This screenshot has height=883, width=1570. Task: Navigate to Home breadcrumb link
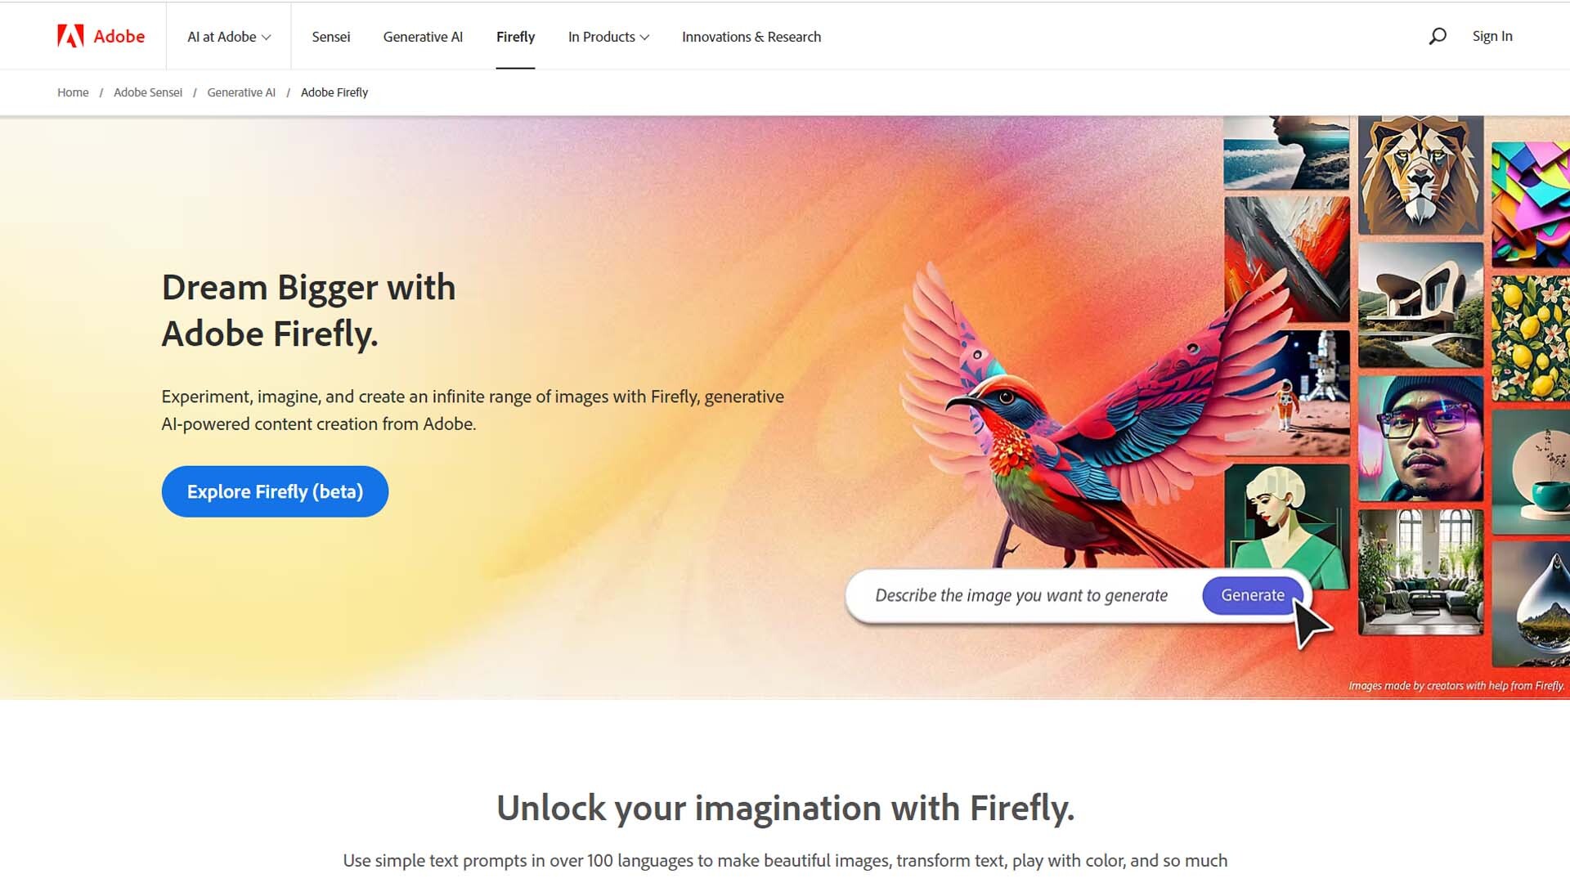pyautogui.click(x=73, y=92)
